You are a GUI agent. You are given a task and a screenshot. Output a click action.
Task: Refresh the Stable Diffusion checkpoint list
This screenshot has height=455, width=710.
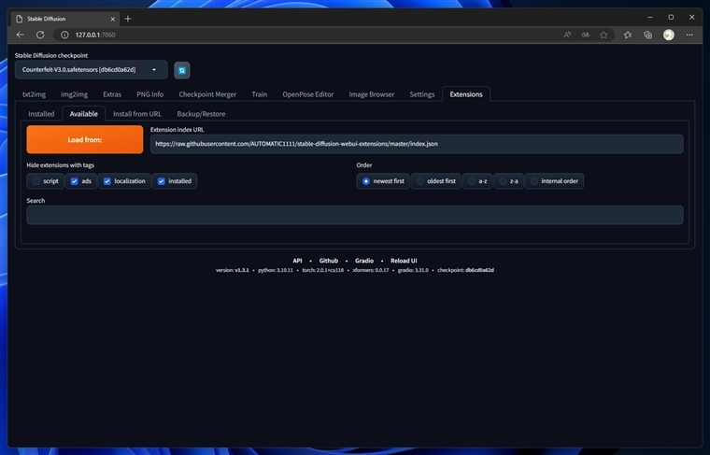click(182, 70)
